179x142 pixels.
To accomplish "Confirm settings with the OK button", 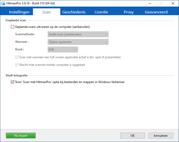I will point(133,135).
